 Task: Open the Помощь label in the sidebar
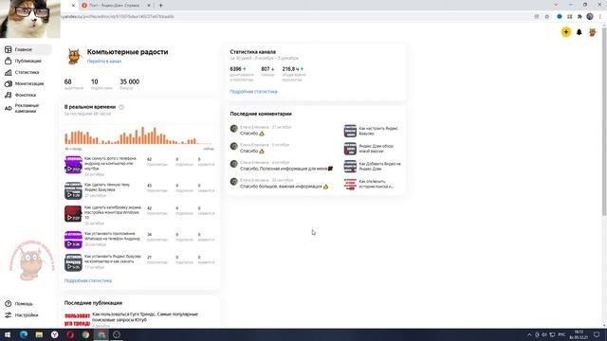coord(24,303)
